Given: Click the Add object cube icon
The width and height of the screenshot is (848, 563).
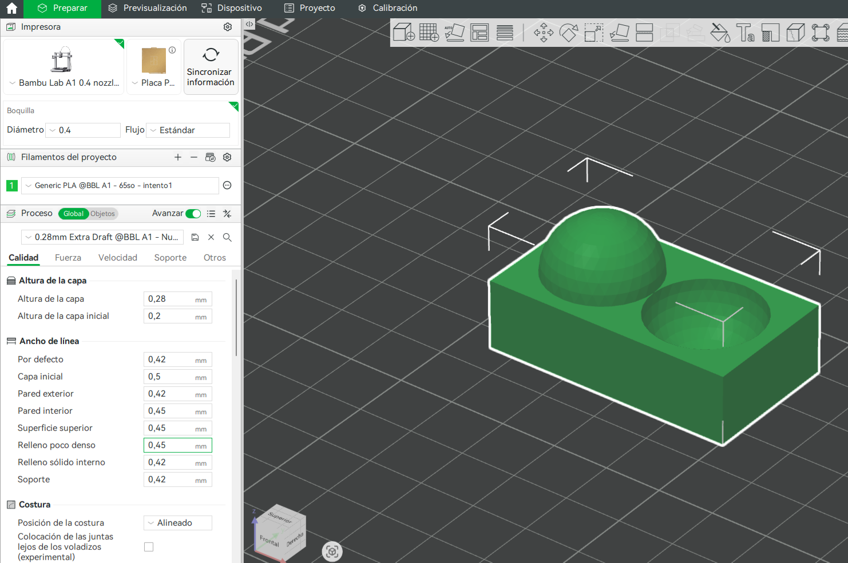Looking at the screenshot, I should [x=403, y=33].
